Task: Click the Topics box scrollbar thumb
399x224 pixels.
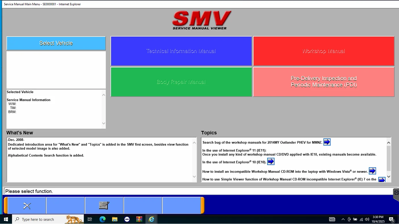Action: [x=389, y=158]
